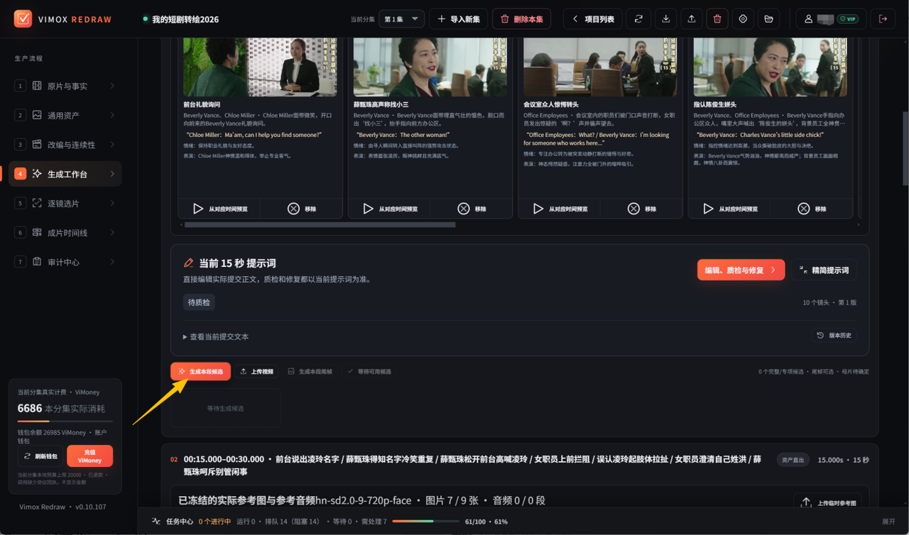Viewport: 909px width, 535px height.
Task: Expand the 原片与事实 sidebar chevron
Action: (x=112, y=86)
